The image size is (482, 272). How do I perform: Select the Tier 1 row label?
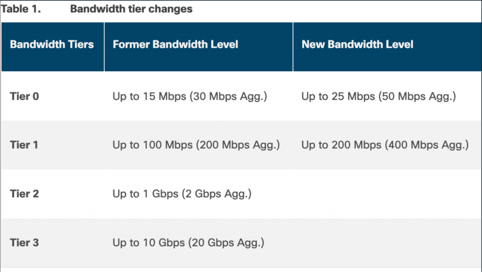[24, 145]
